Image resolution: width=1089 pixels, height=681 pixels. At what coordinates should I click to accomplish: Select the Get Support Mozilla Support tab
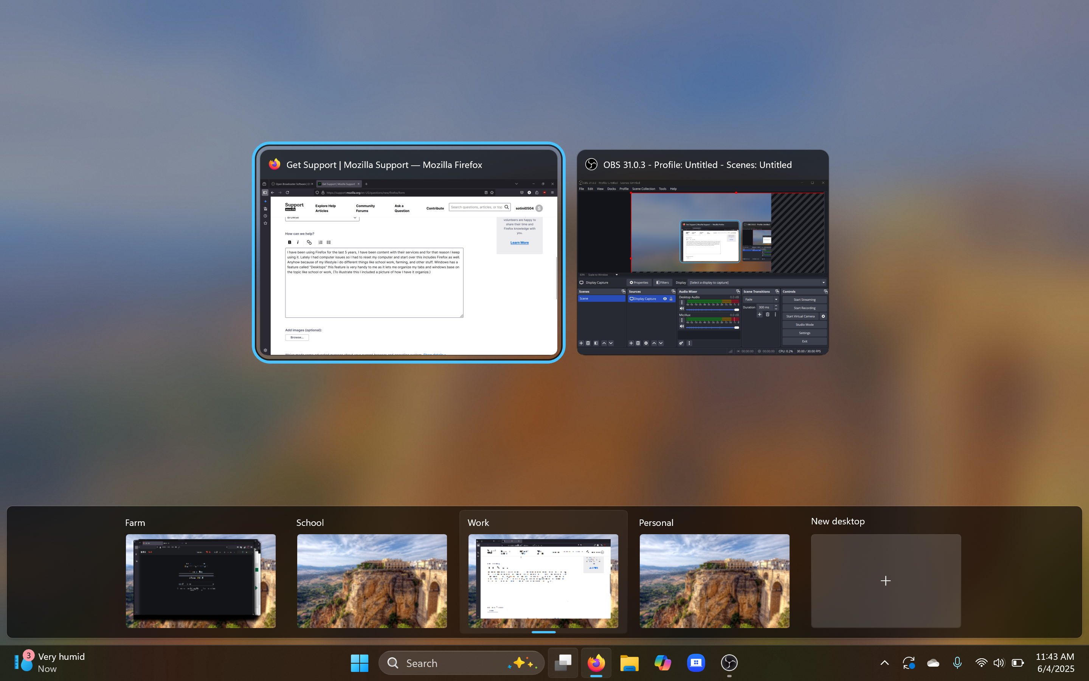[339, 184]
